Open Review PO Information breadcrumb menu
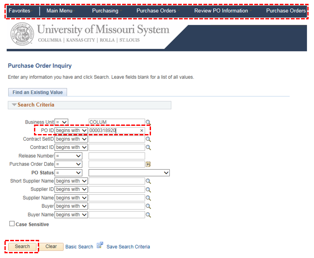This screenshot has width=314, height=258. click(x=223, y=10)
